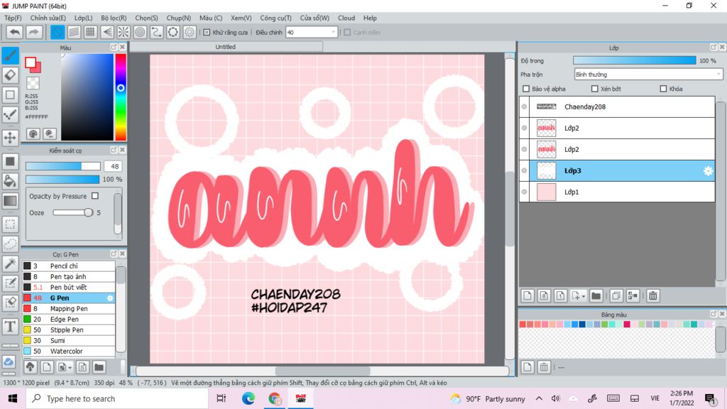The height and width of the screenshot is (409, 727).
Task: Delete layer using trash icon in layer panel
Action: click(x=652, y=295)
